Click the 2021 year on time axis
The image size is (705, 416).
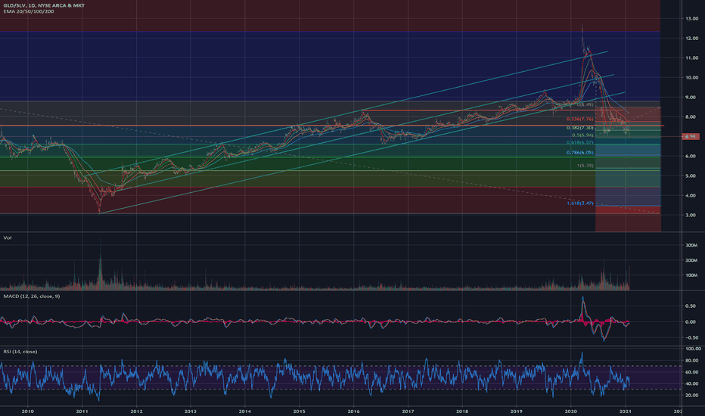tap(625, 411)
